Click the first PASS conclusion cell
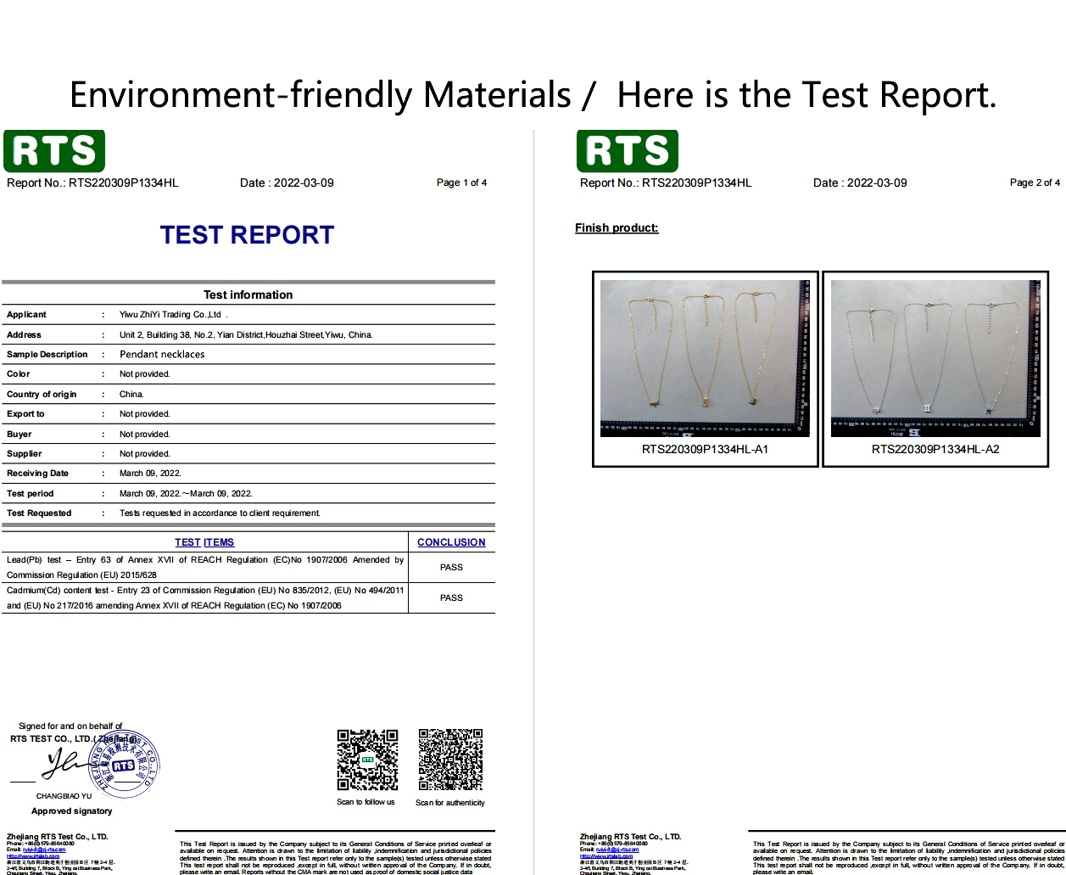 (x=450, y=567)
